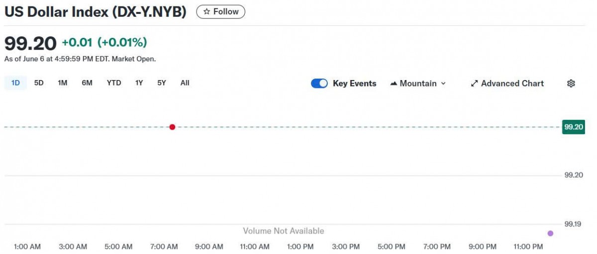This screenshot has width=597, height=254.
Task: Select the 1M time range
Action: [x=62, y=83]
